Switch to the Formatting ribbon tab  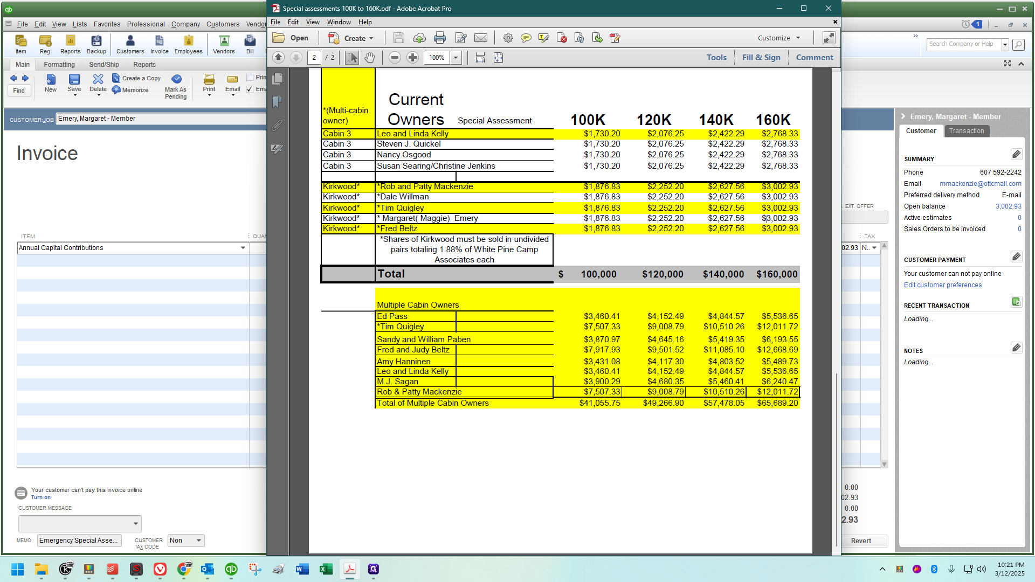click(59, 65)
